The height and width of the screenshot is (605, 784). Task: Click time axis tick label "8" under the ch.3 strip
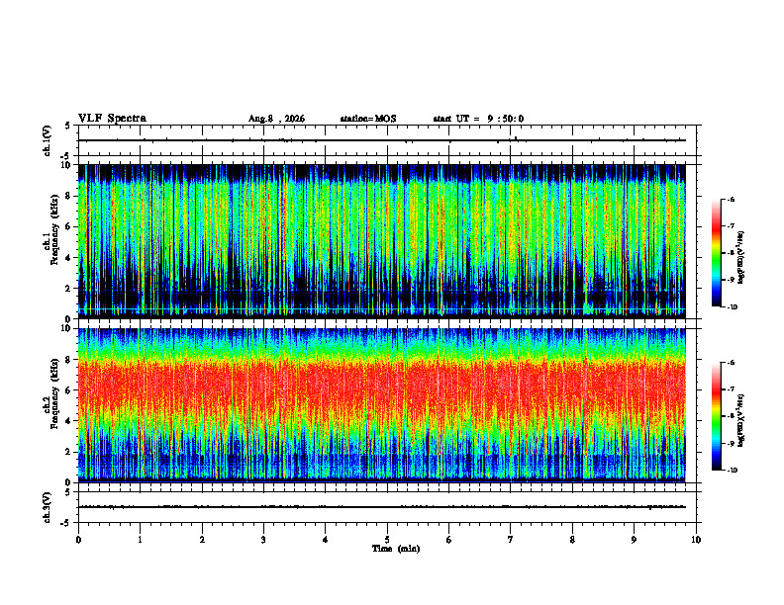click(x=572, y=540)
